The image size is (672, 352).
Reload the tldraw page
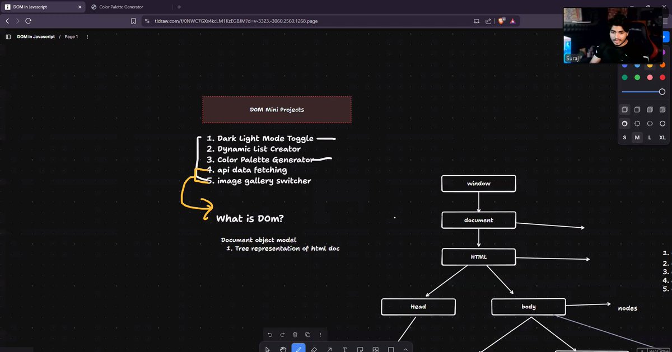[x=29, y=21]
